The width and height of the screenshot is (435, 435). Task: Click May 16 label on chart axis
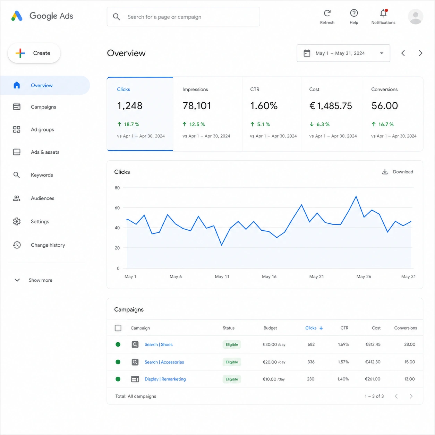click(x=269, y=276)
